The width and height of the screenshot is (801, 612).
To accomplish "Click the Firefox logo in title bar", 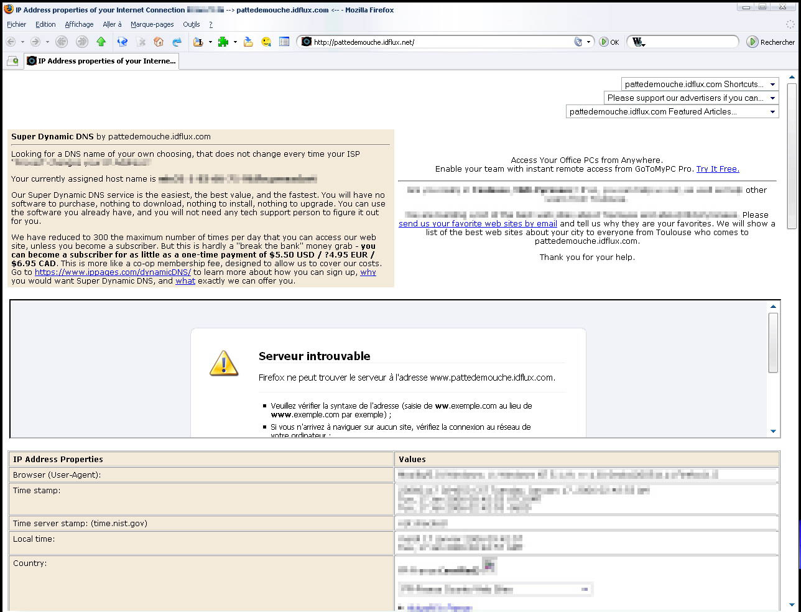I will coord(8,9).
